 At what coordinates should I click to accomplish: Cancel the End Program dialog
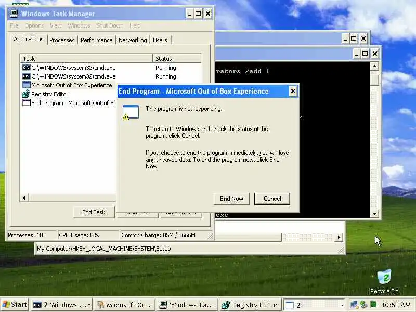coord(272,199)
